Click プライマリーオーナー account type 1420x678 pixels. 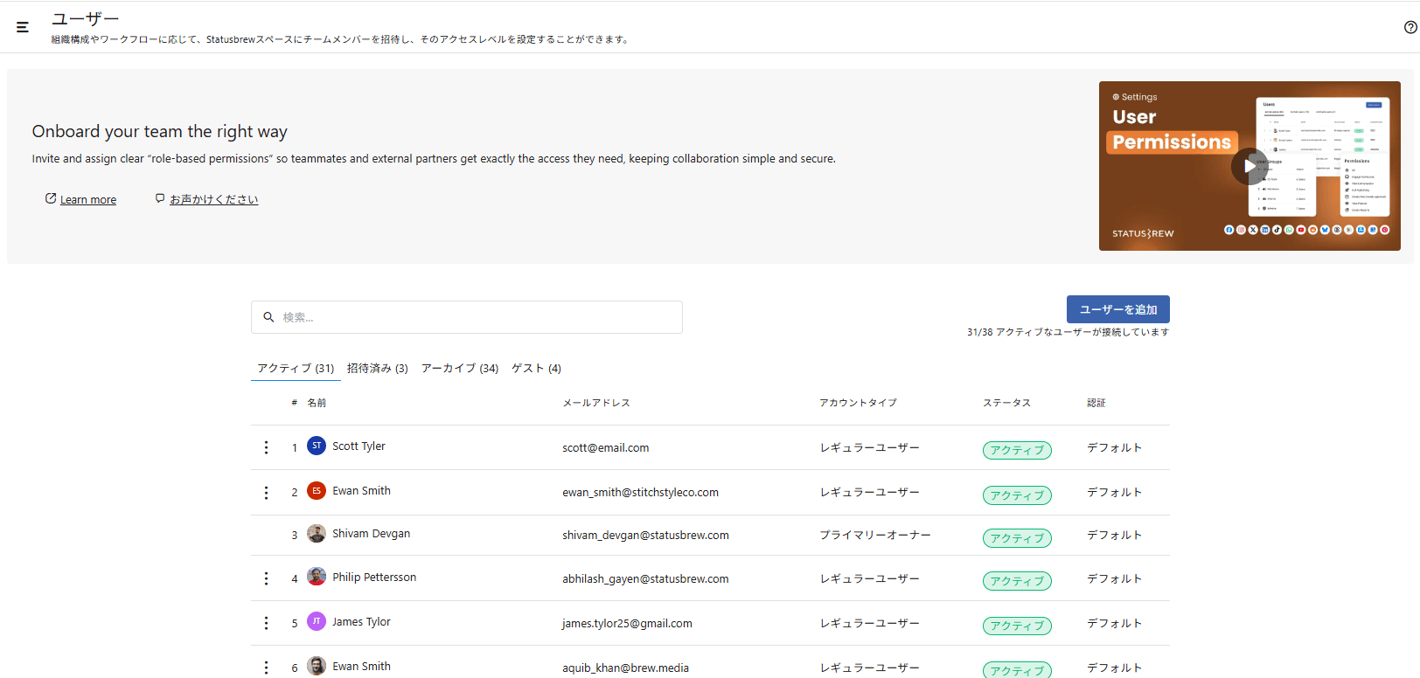[x=875, y=536]
